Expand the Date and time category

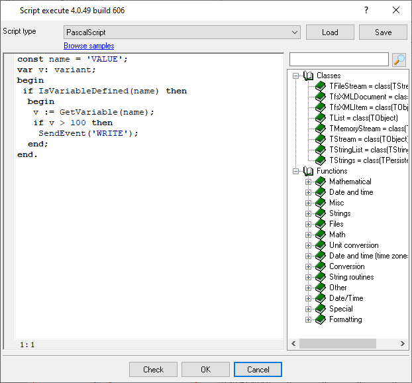pos(308,192)
